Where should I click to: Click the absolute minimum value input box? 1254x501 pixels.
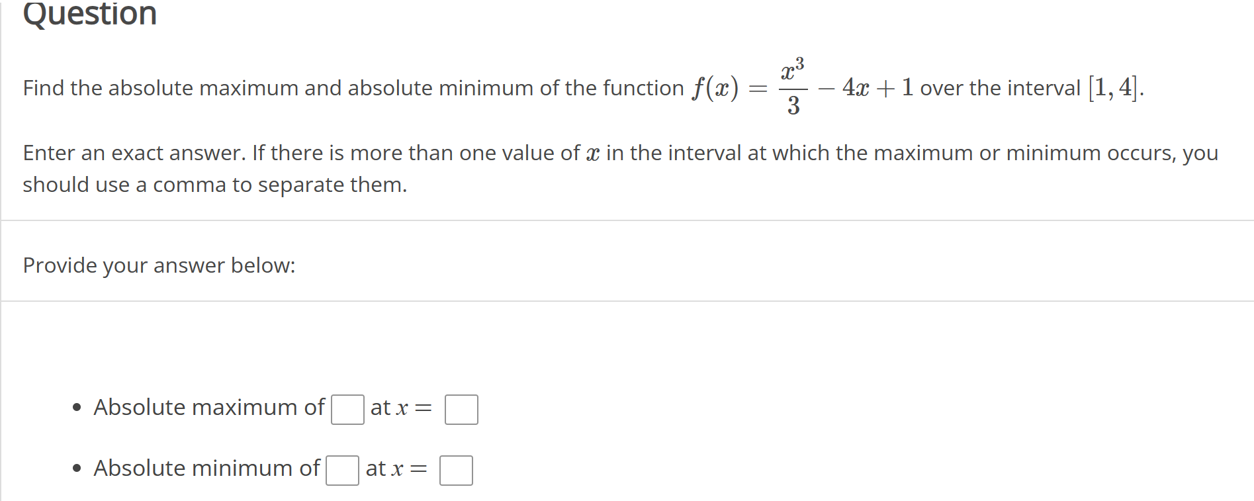[x=342, y=470]
